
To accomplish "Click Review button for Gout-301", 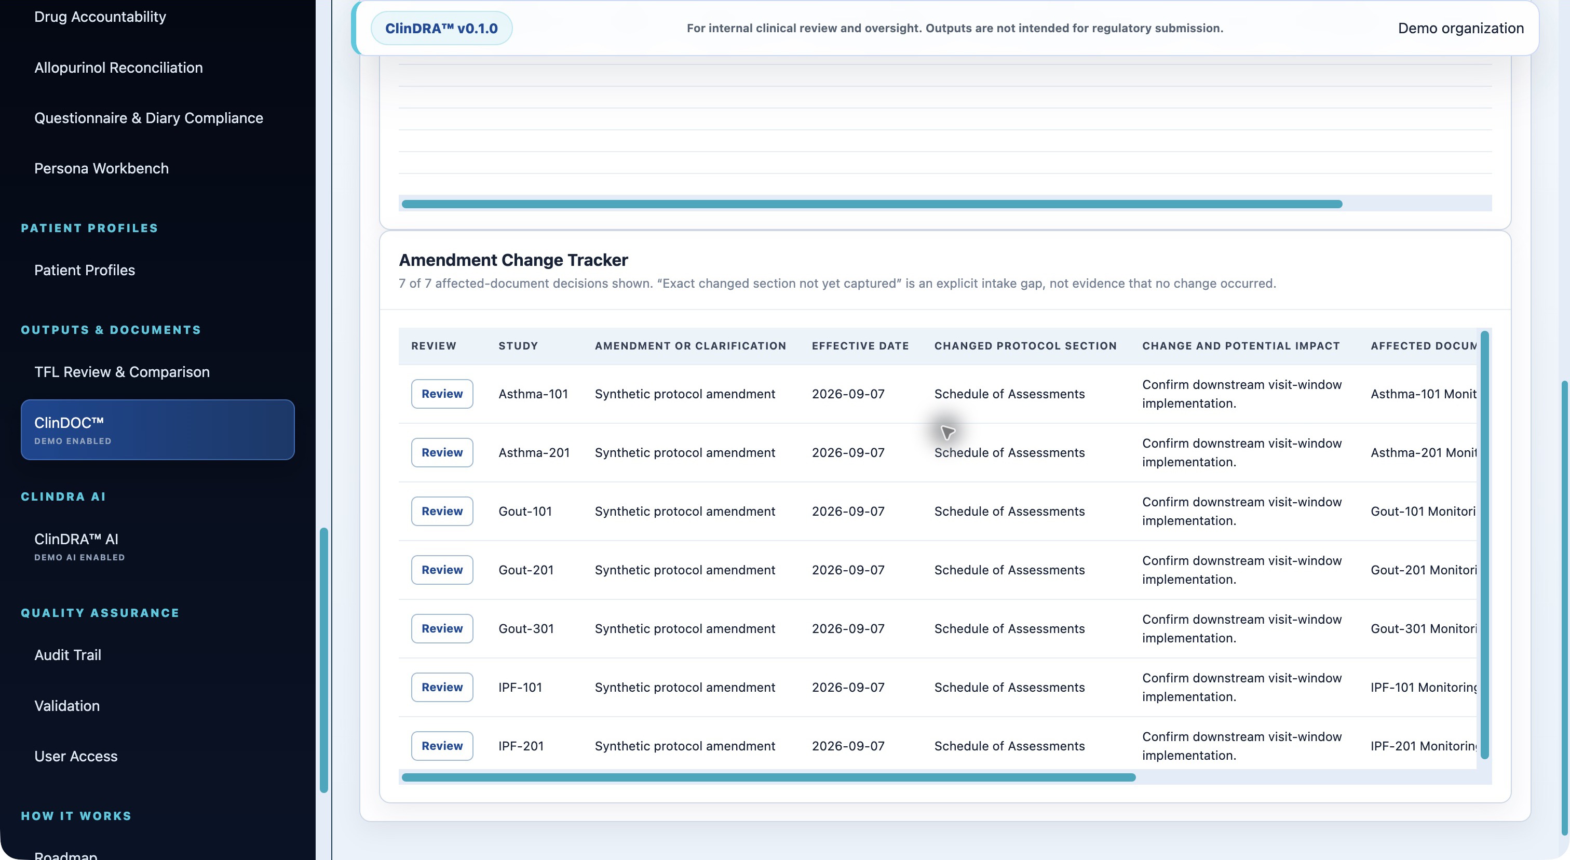I will [x=442, y=628].
